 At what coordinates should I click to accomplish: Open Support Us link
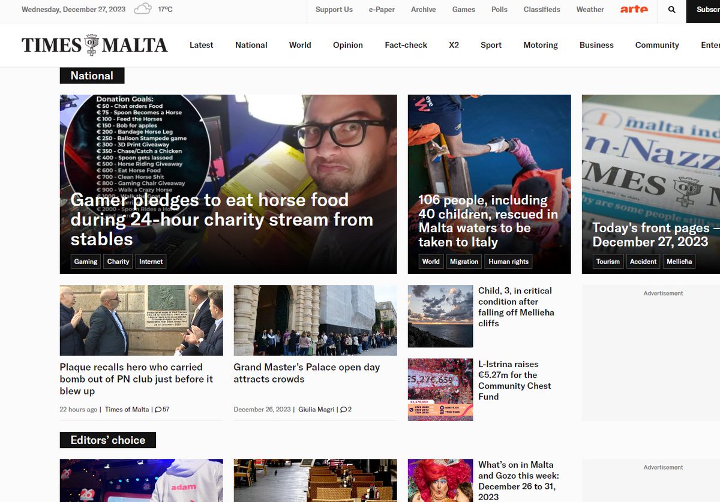pos(334,10)
